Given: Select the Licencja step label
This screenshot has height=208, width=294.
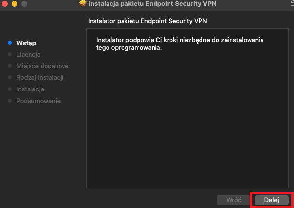Looking at the screenshot, I should coord(28,54).
